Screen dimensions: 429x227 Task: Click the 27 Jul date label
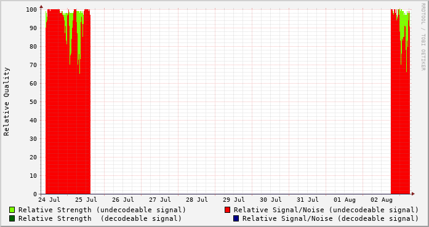pos(160,200)
